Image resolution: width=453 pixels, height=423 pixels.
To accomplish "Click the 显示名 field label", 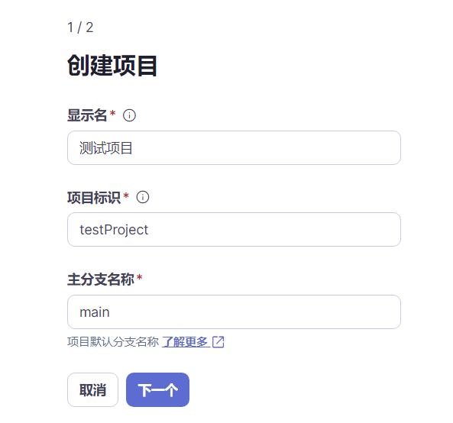I will 87,115.
